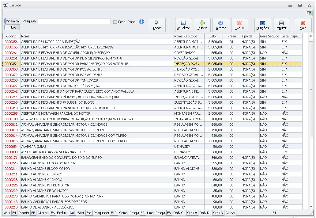Click the F1 Ajuda button
The width and height of the screenshot is (316, 218).
[274, 213]
